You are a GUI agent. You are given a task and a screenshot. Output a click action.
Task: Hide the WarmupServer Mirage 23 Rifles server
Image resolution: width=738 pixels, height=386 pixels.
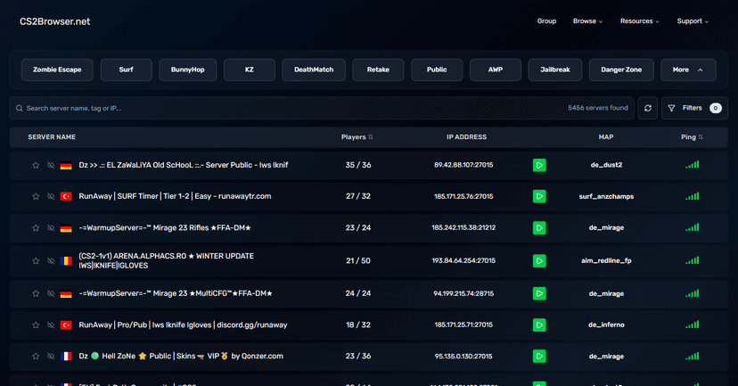pos(51,228)
